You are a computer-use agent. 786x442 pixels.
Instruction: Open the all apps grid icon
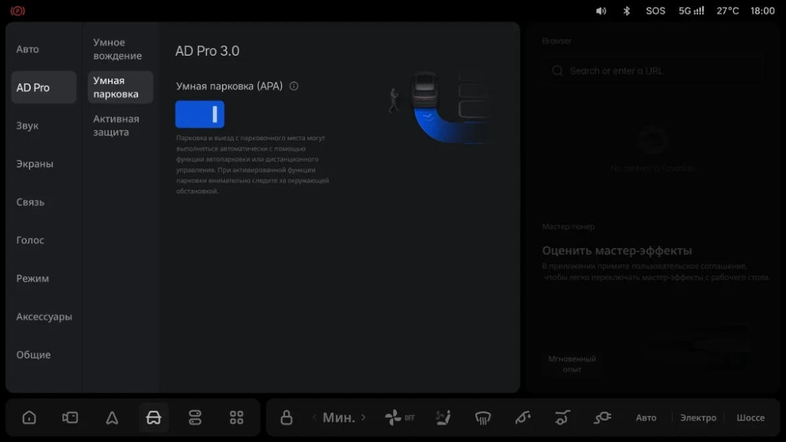coord(237,417)
